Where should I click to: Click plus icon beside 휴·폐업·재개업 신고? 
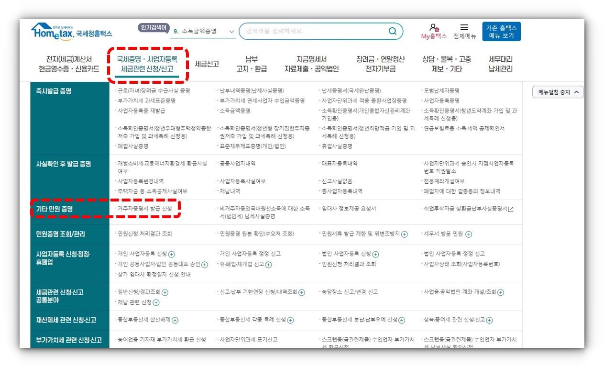click(269, 265)
